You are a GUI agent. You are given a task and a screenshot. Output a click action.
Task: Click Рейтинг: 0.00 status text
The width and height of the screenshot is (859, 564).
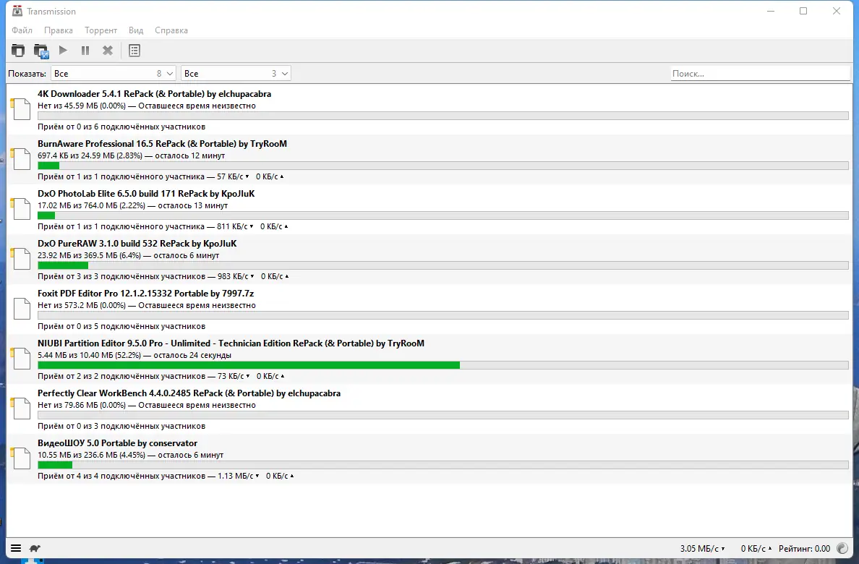point(804,549)
